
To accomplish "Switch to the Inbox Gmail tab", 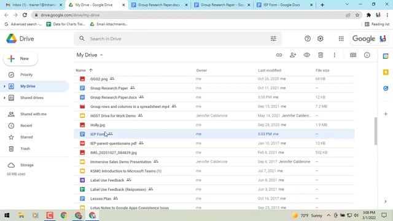I will pos(34,5).
